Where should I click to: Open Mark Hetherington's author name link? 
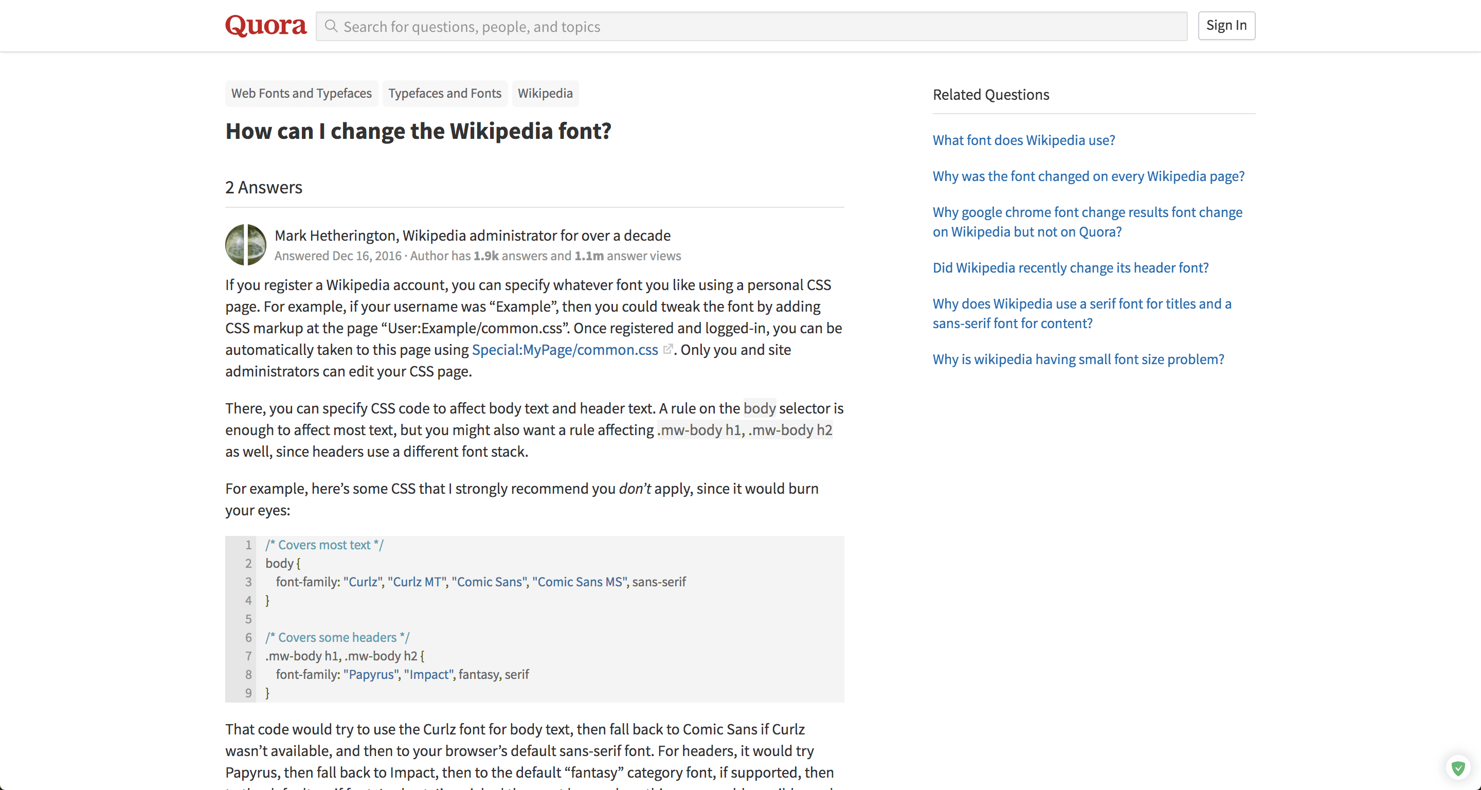click(x=335, y=235)
